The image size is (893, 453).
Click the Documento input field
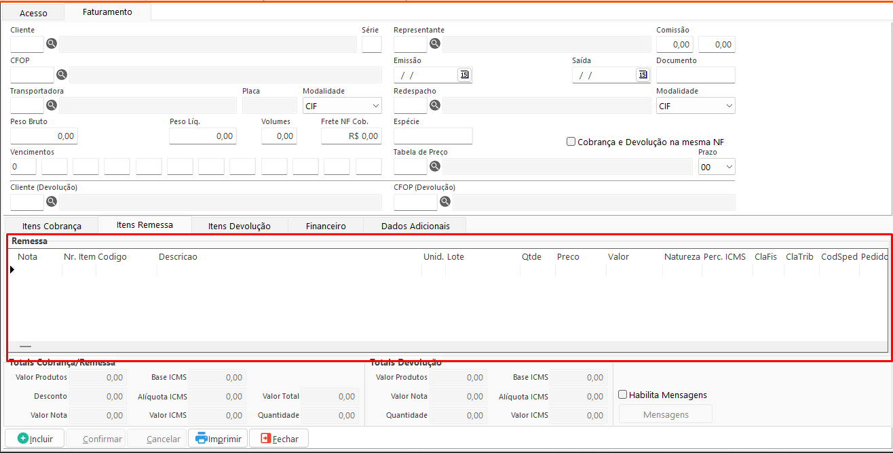[696, 75]
